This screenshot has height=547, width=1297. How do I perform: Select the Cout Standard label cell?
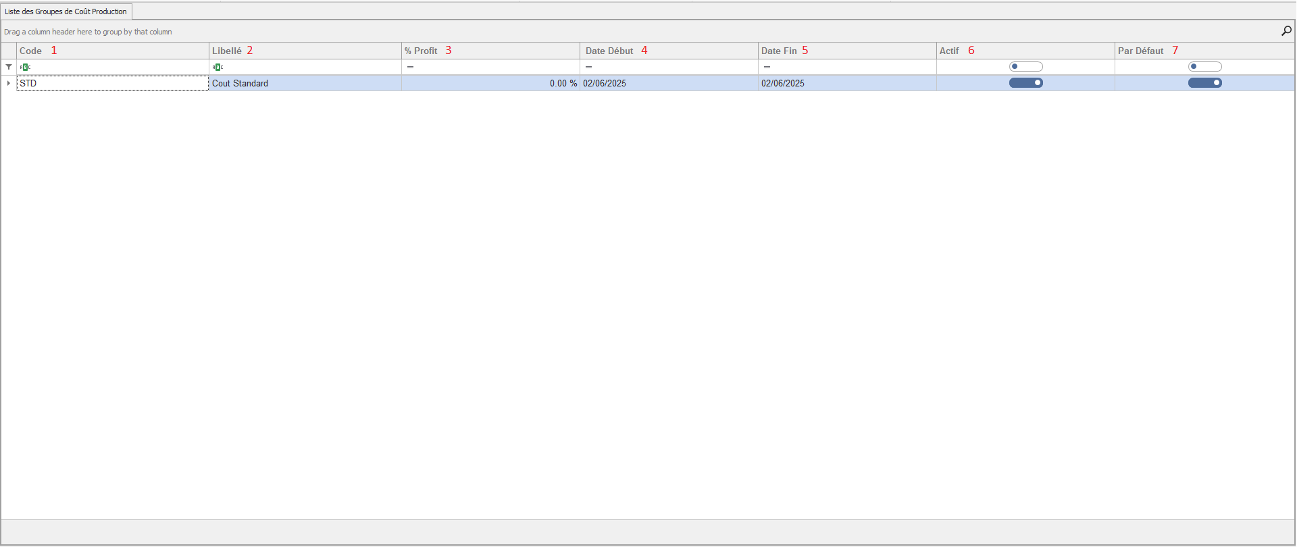pyautogui.click(x=304, y=83)
